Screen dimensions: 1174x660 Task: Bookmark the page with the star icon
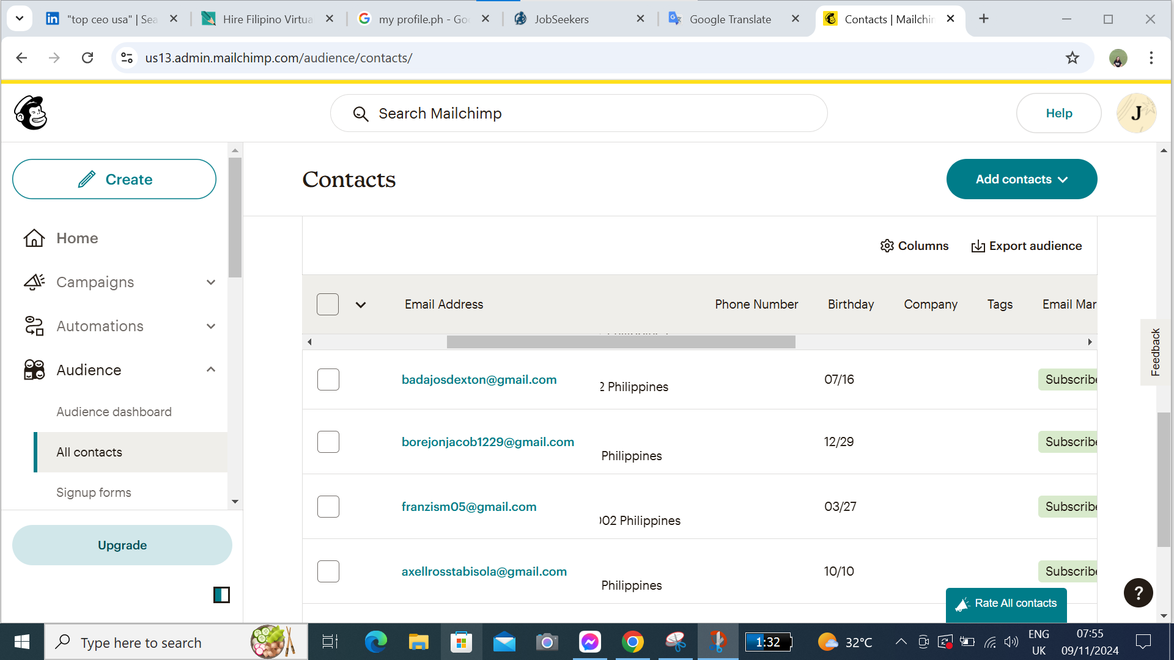click(1072, 58)
